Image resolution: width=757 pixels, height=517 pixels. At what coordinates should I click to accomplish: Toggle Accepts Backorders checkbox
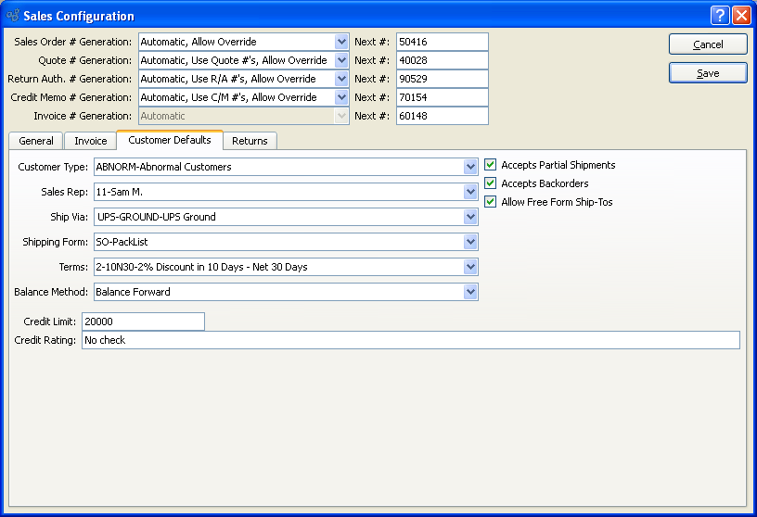[490, 183]
